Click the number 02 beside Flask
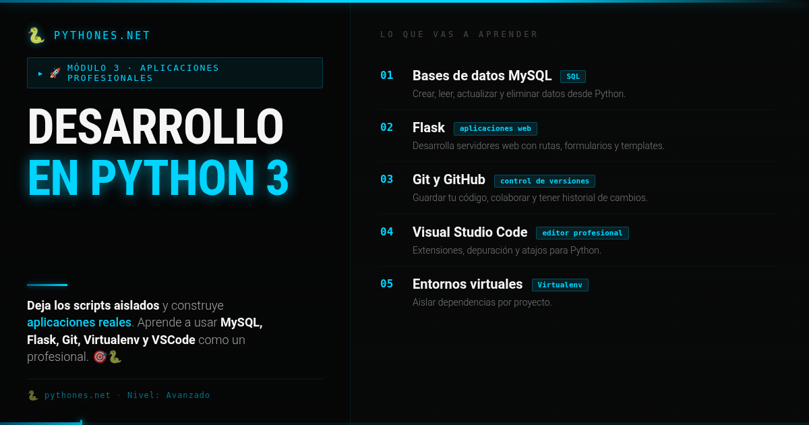Screen dimensions: 809x425 386,127
